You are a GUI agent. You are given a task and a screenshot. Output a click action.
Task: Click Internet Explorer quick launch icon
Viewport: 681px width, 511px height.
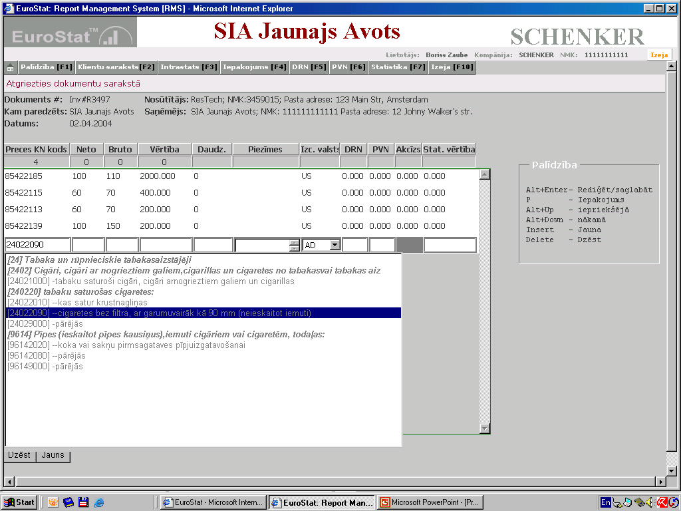coord(99,502)
